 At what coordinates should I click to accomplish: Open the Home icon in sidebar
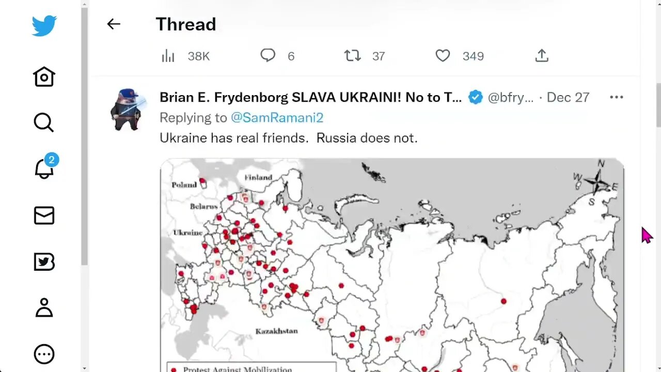click(x=44, y=77)
